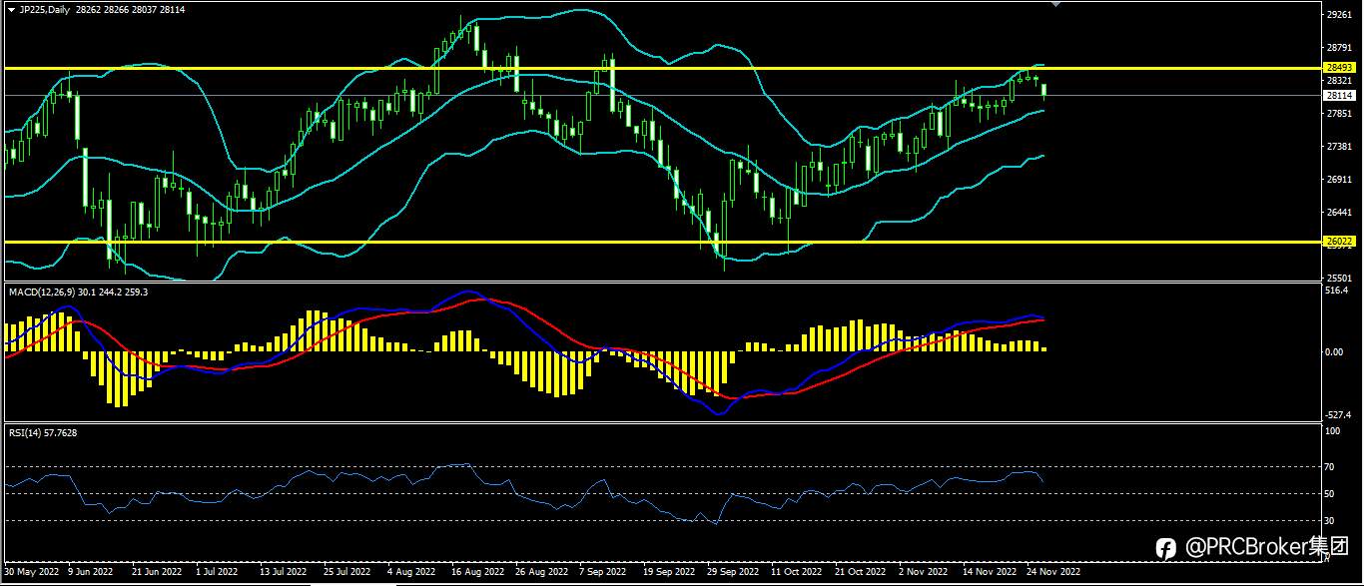This screenshot has width=1364, height=586.
Task: Click the 25 Jul 2022 date label
Action: point(346,573)
